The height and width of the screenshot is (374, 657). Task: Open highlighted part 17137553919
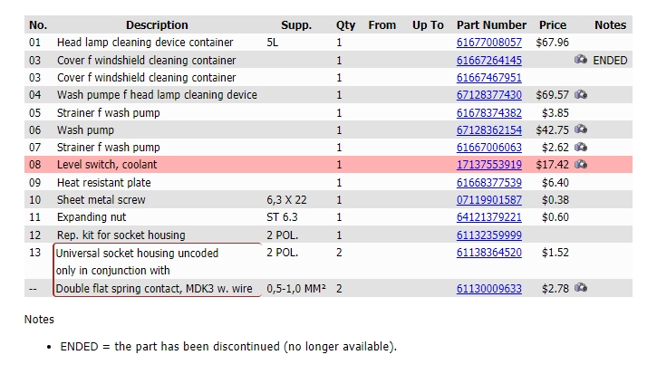(489, 165)
